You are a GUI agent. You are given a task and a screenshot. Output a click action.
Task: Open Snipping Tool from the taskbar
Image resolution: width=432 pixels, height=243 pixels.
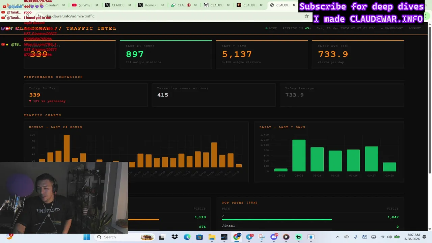point(261,237)
